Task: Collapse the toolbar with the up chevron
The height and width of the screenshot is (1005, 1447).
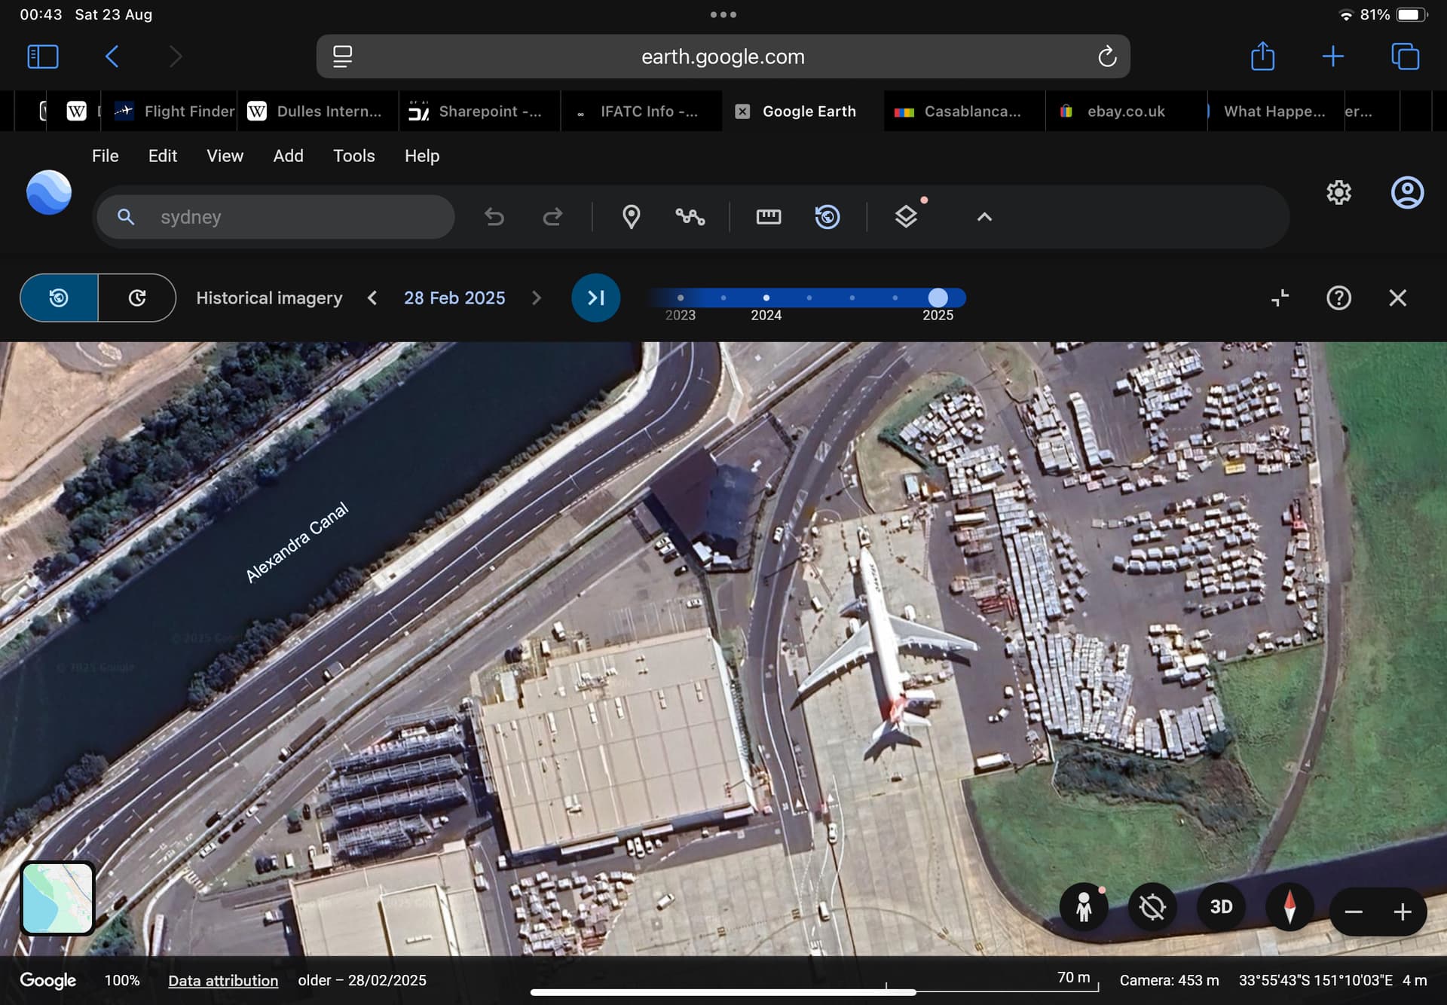Action: click(x=984, y=217)
